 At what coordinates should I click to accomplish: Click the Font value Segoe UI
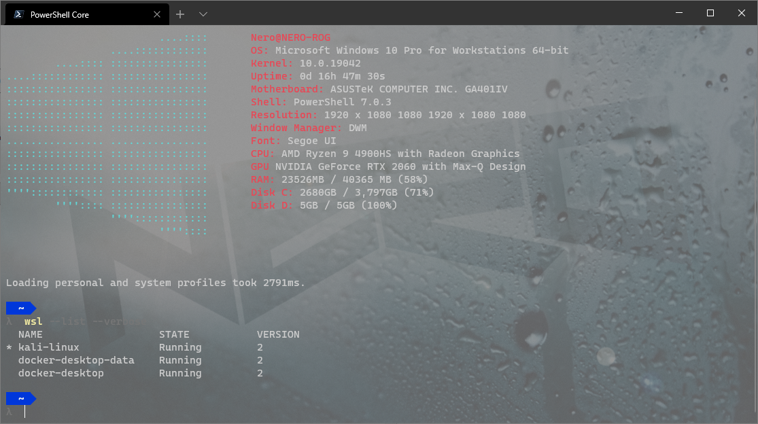[312, 141]
